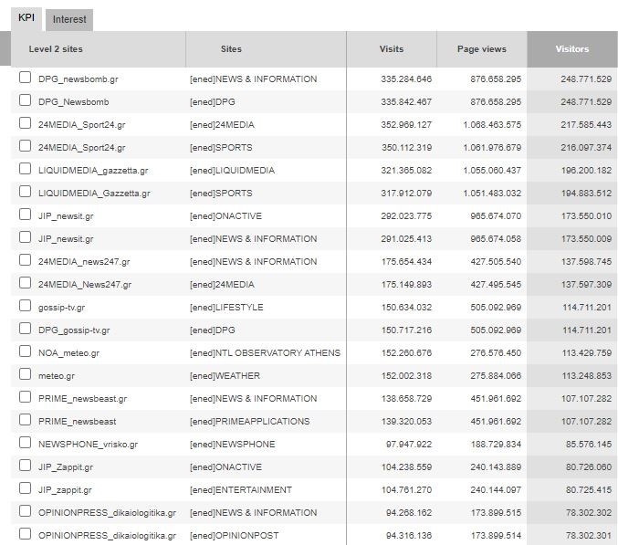Tick the checkbox for DPG_newsbomb.gr
The height and width of the screenshot is (545, 618).
point(26,79)
